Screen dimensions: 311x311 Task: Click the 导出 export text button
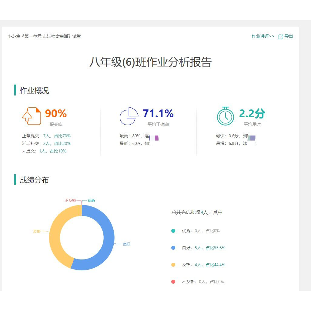click(x=289, y=36)
